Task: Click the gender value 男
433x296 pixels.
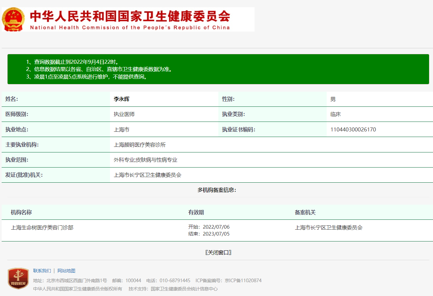Action: pos(333,99)
